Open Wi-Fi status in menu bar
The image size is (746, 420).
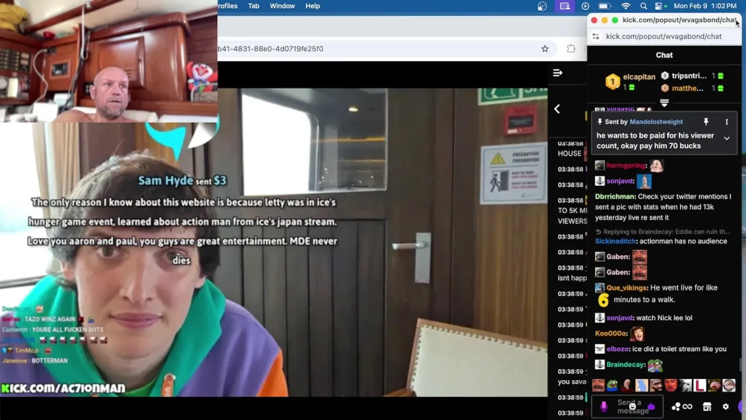tap(626, 6)
